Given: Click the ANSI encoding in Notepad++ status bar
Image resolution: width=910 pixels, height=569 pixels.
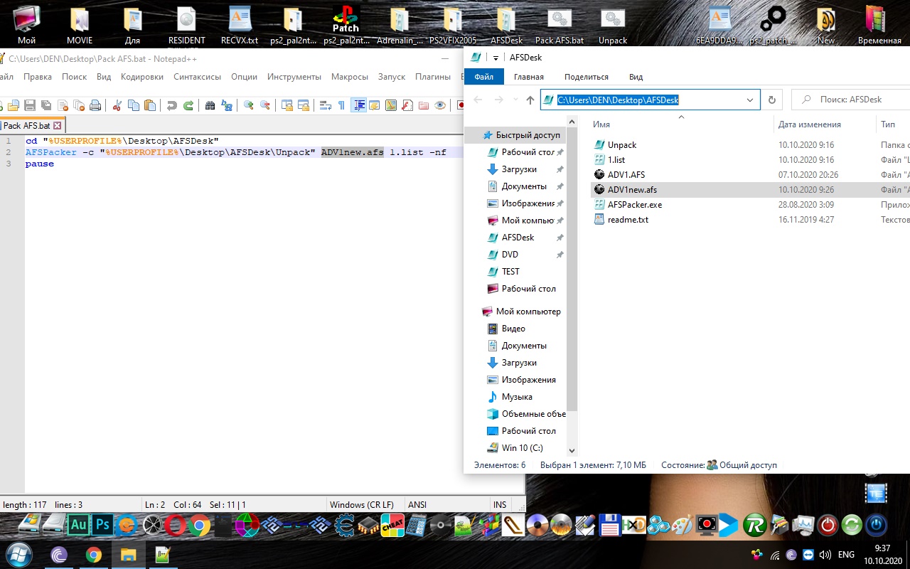Looking at the screenshot, I should (417, 505).
